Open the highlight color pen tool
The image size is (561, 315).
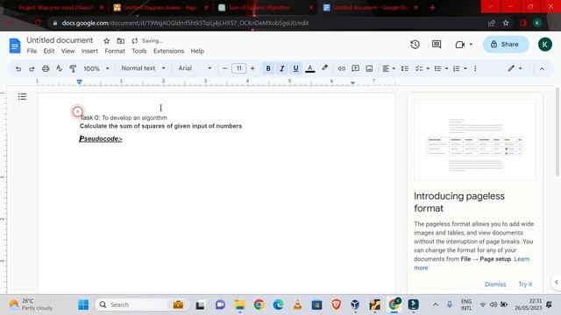324,68
